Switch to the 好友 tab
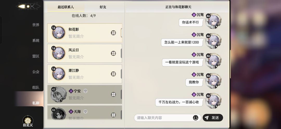The image size is (281, 129). pyautogui.click(x=103, y=7)
